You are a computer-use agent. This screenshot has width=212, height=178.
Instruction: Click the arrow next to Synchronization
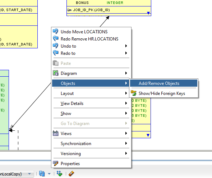tap(126, 143)
